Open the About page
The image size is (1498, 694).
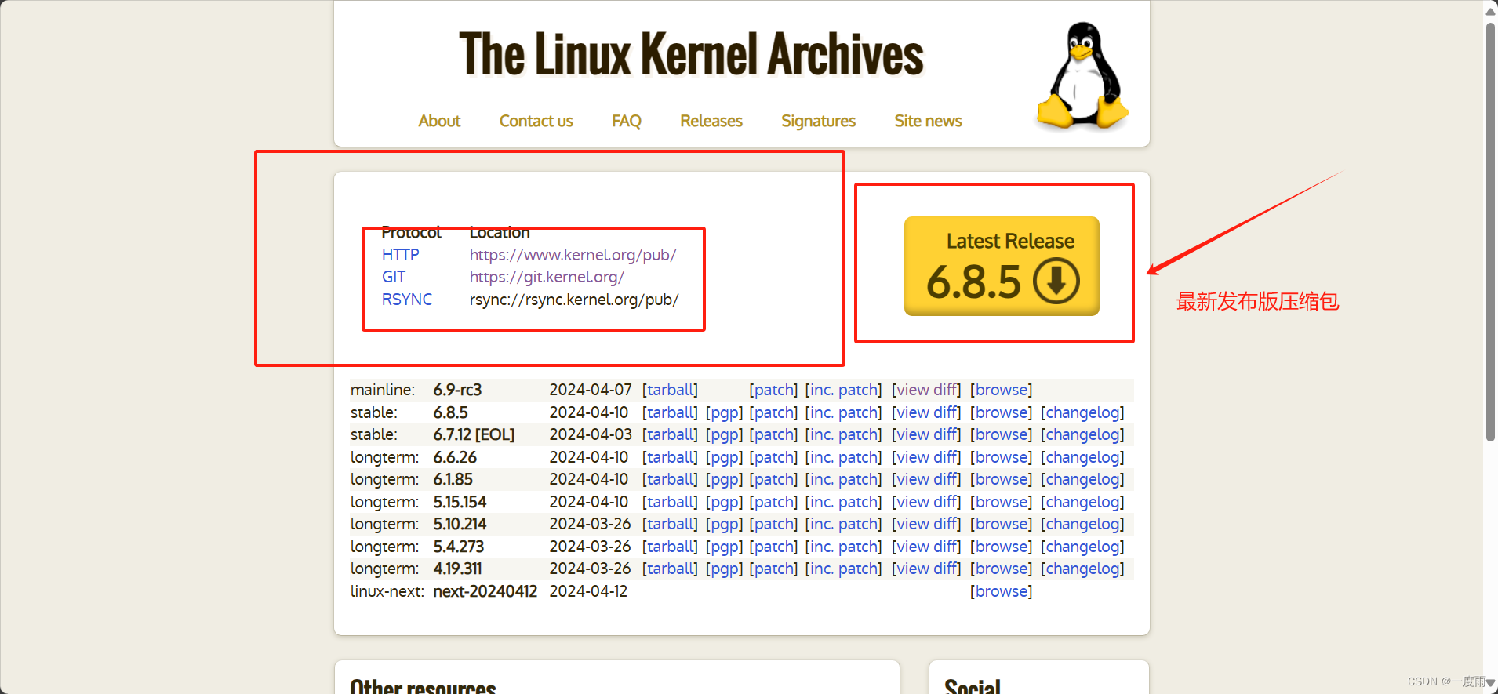(x=439, y=121)
